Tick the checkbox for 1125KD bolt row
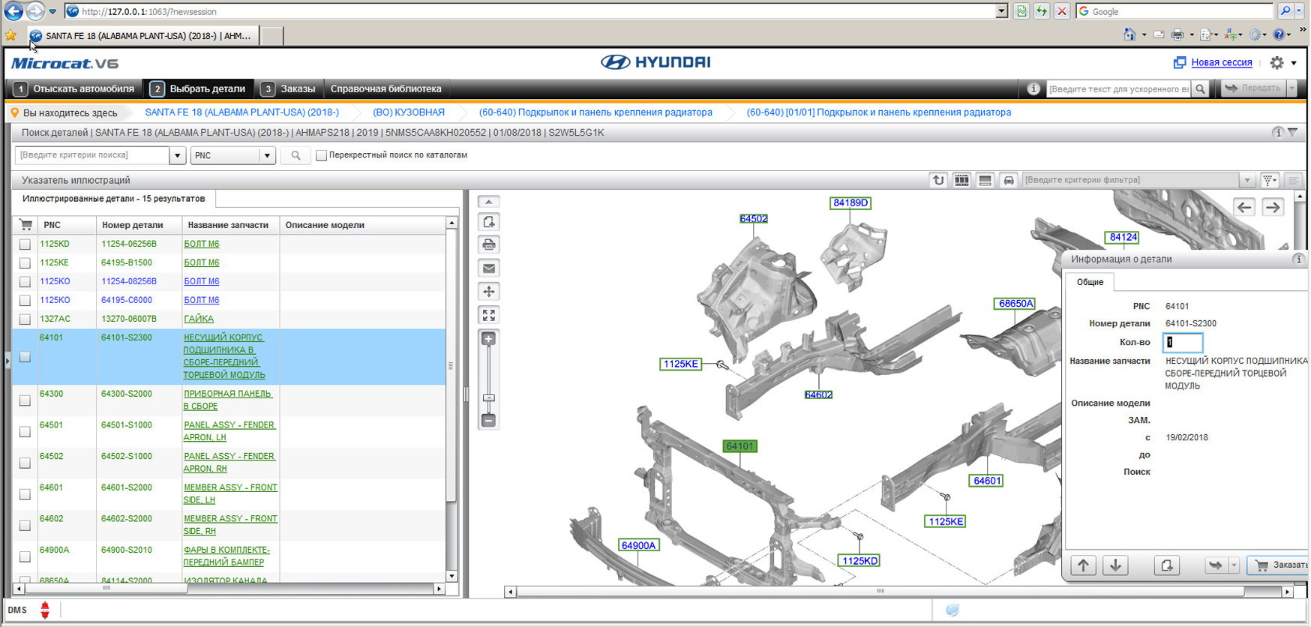 (x=25, y=244)
